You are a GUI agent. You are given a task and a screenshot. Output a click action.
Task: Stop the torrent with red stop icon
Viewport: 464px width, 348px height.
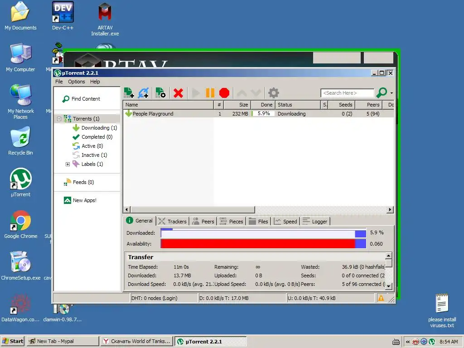(224, 93)
